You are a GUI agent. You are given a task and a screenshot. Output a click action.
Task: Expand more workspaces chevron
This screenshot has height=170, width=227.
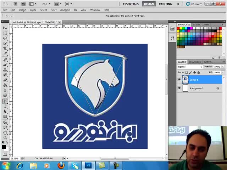[178, 4]
